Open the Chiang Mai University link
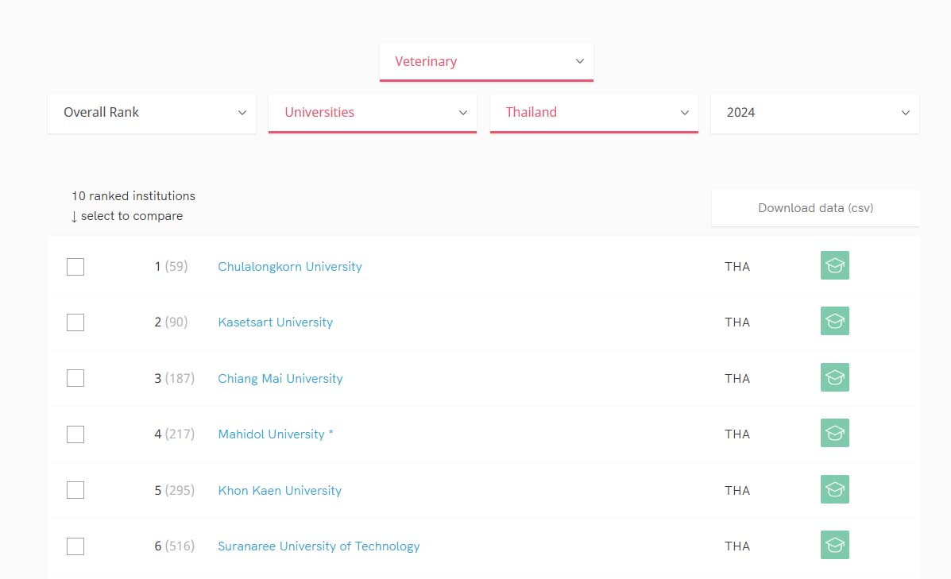951x579 pixels. pyautogui.click(x=280, y=378)
